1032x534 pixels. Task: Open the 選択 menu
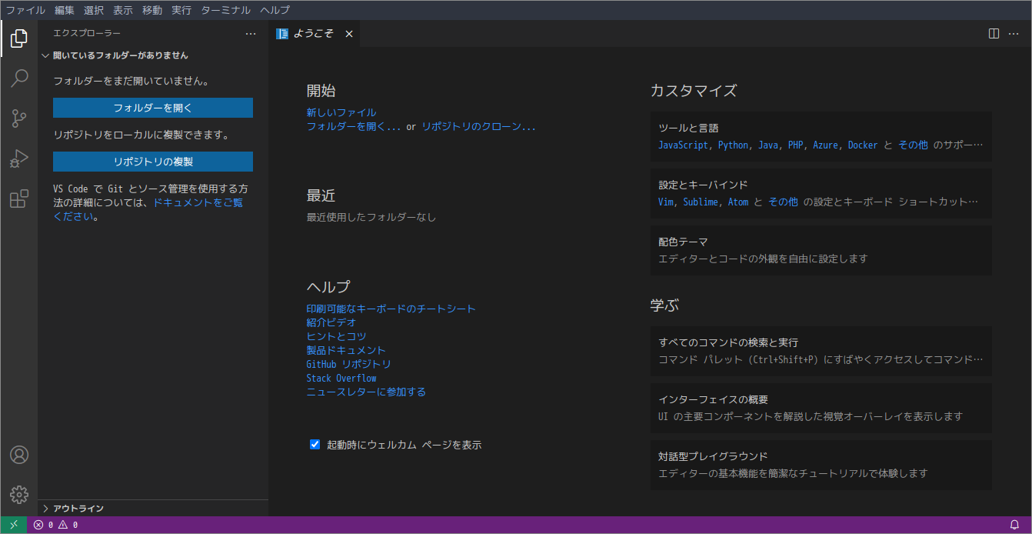pos(94,10)
